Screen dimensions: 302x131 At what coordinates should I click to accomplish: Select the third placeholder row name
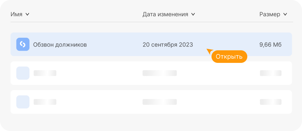point(45,102)
